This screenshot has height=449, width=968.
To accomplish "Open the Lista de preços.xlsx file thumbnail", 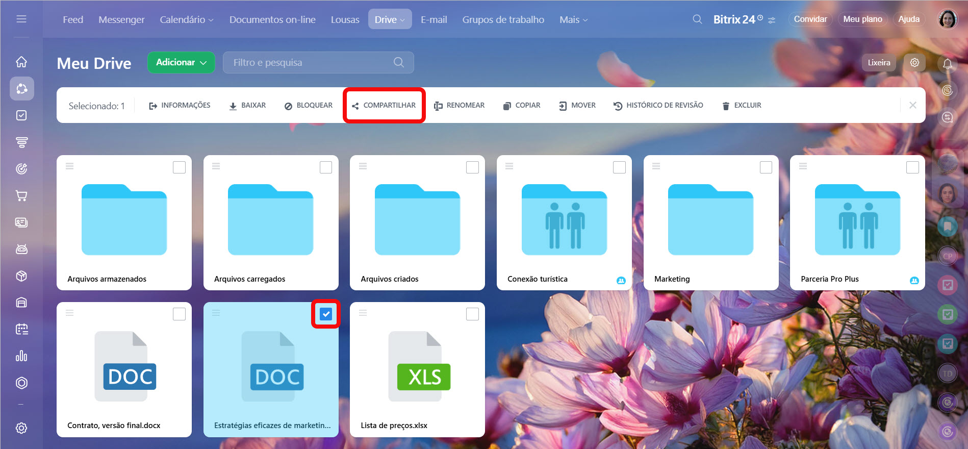I will coord(420,366).
